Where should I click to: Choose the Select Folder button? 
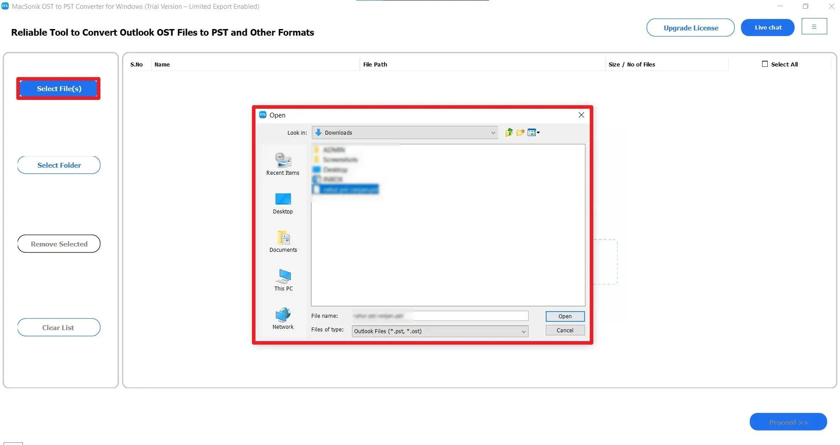point(59,165)
